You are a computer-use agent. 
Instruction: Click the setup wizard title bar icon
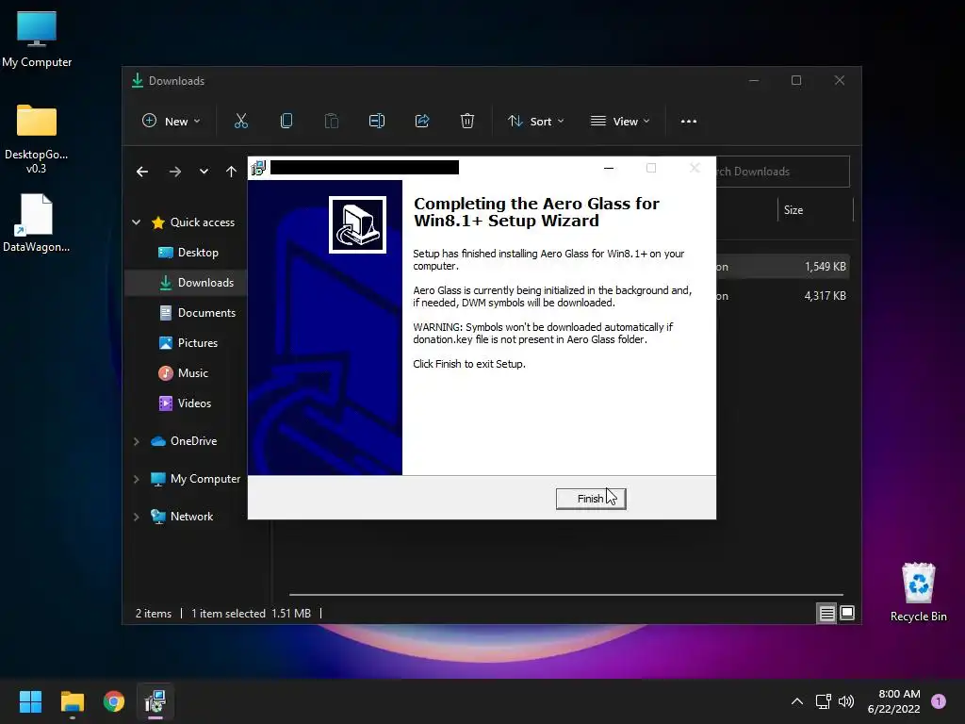pyautogui.click(x=258, y=168)
